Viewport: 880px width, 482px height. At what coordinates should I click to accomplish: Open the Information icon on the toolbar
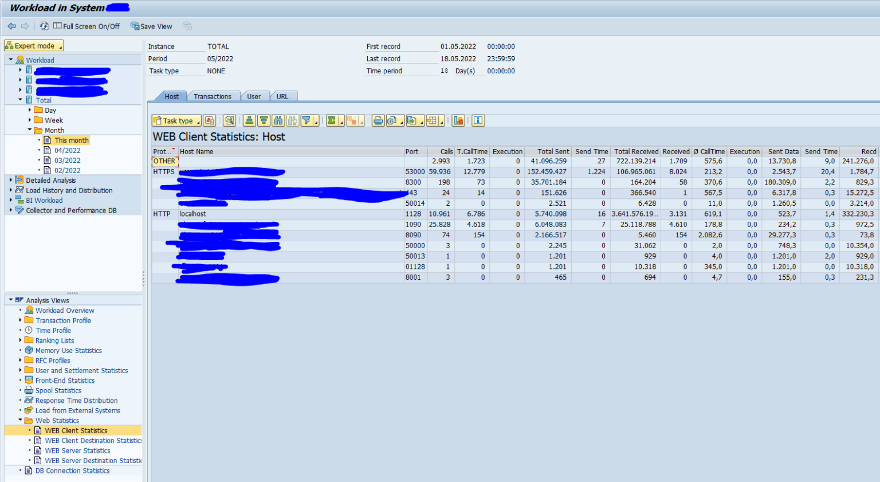point(477,120)
